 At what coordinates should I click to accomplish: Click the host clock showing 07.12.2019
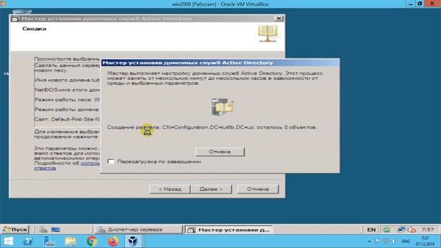[425, 241]
